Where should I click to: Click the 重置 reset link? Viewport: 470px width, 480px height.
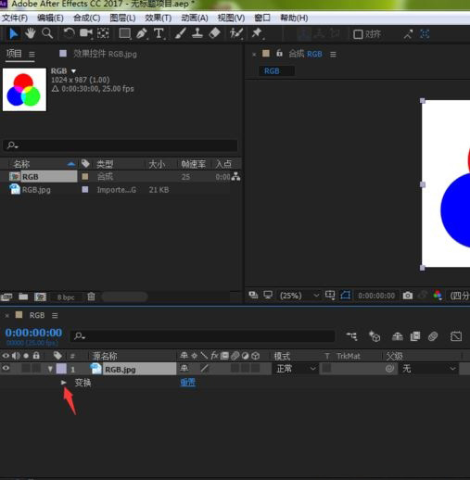(187, 383)
